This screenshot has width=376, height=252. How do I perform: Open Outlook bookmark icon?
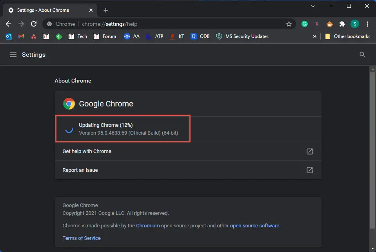[x=9, y=36]
